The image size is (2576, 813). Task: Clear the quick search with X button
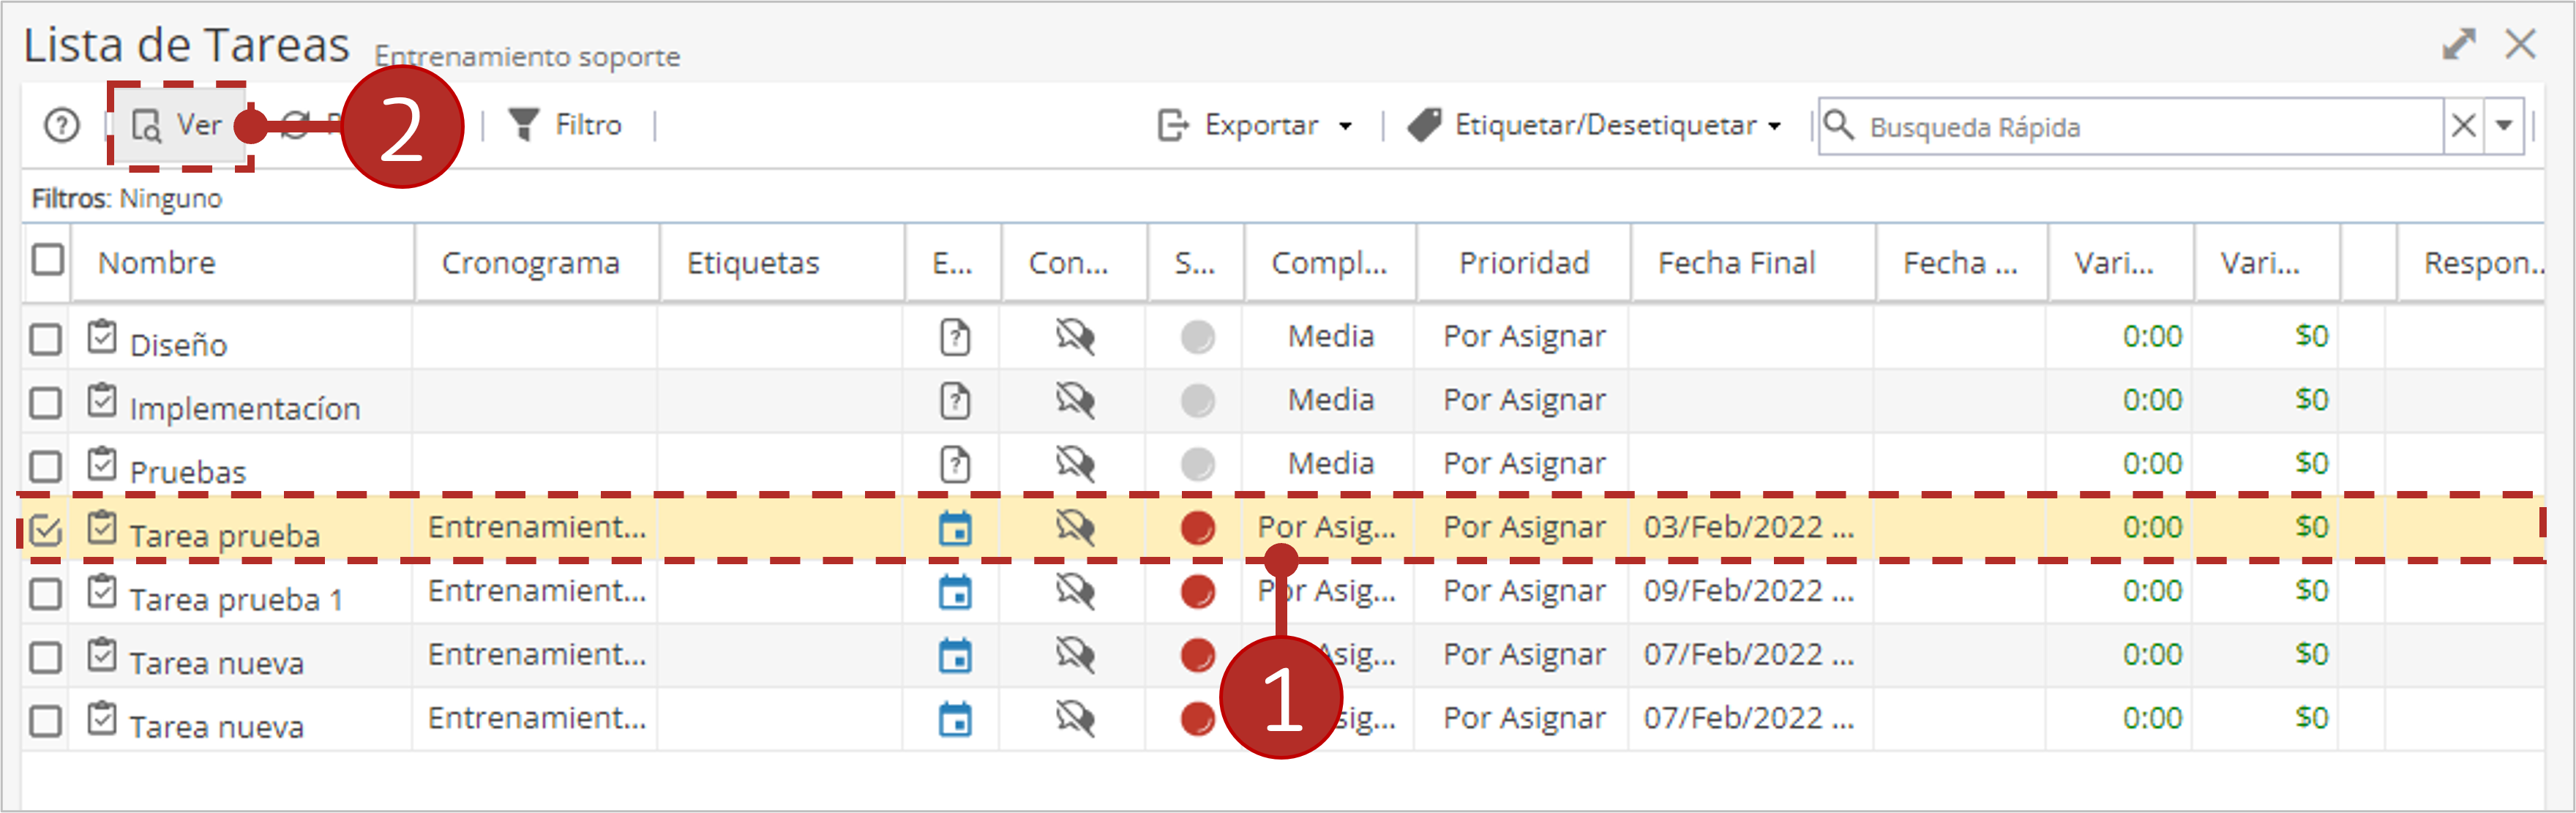pos(2464,127)
